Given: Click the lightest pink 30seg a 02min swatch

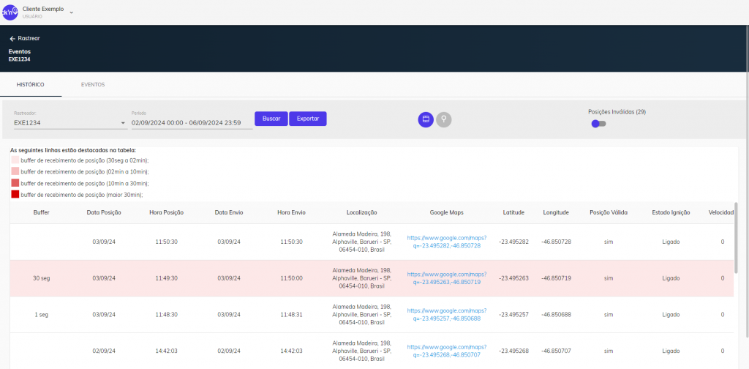Looking at the screenshot, I should point(15,160).
